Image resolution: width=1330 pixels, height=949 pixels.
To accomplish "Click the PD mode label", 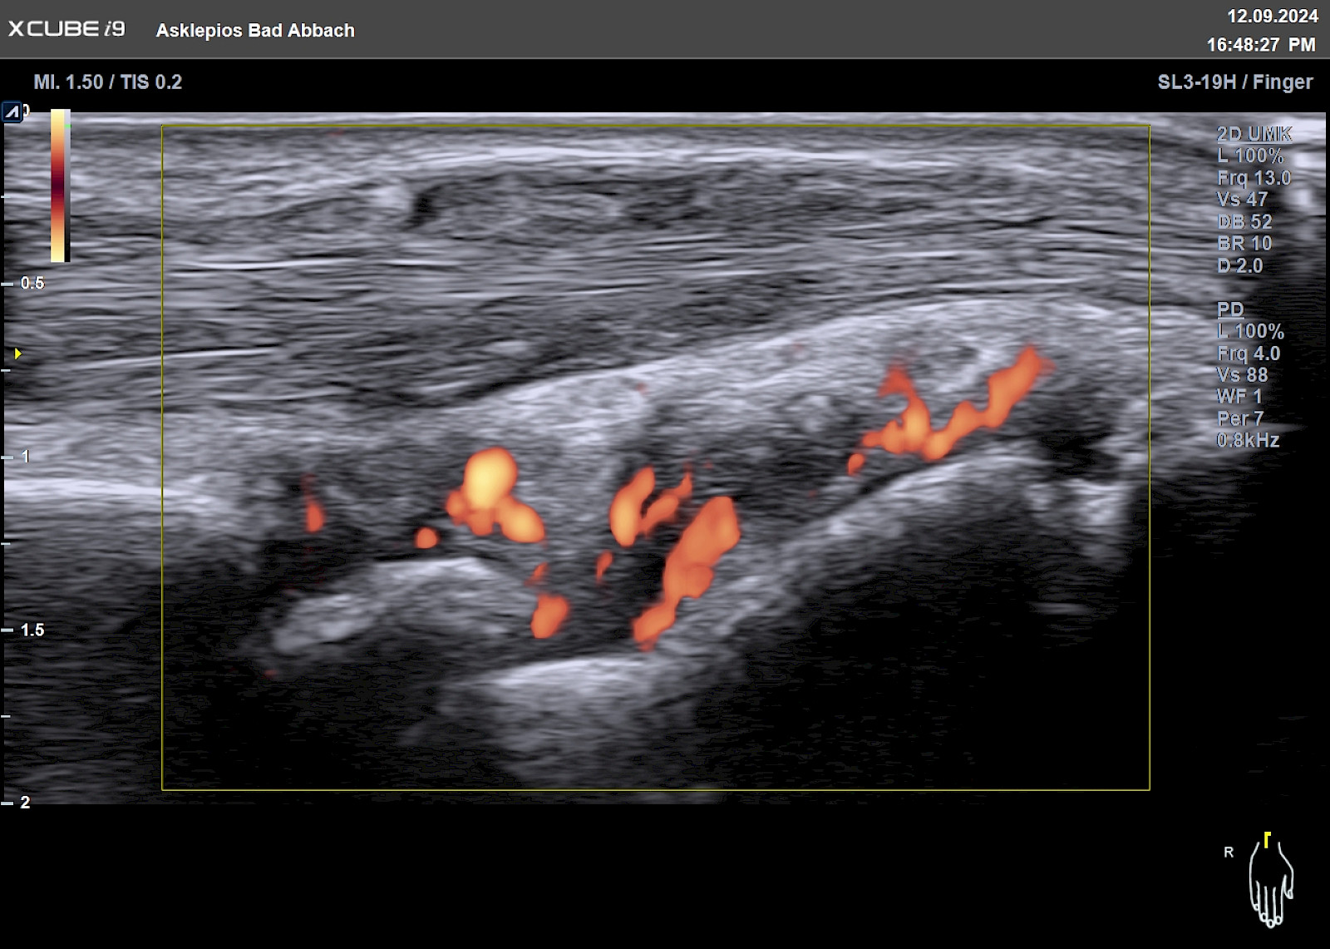I will pos(1230,309).
